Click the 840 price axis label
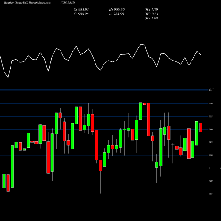 (x=210, y=181)
